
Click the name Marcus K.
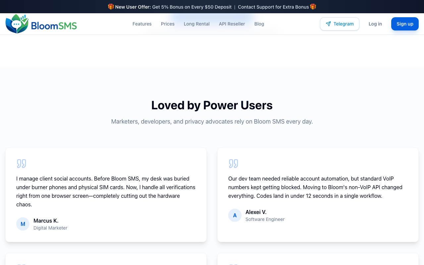tap(46, 221)
